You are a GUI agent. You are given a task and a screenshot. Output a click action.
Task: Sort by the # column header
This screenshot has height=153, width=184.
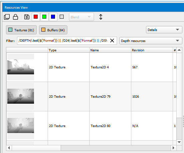(x=175, y=50)
